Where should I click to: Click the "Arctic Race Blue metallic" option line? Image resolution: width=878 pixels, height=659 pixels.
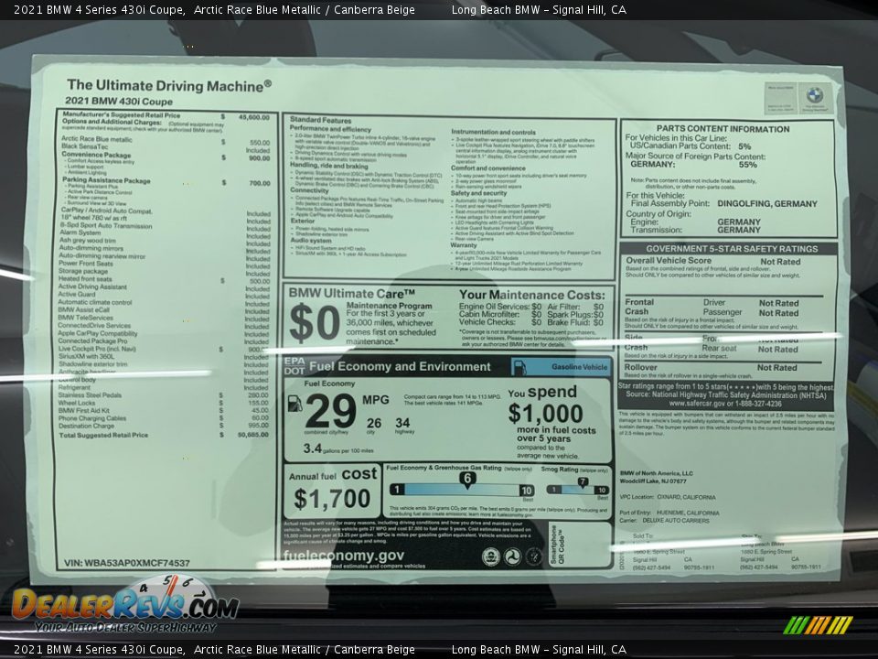pyautogui.click(x=97, y=139)
